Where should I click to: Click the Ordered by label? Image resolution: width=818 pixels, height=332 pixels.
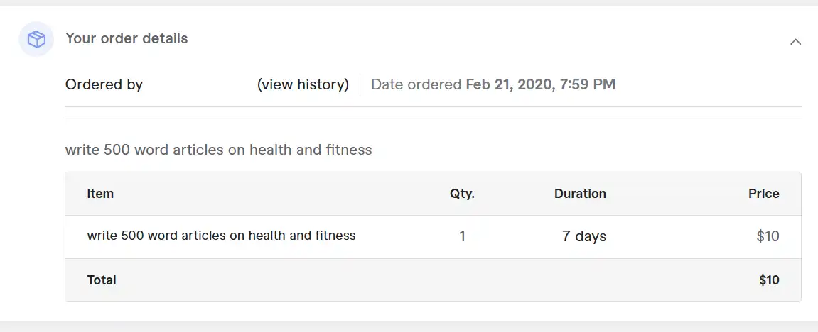click(104, 84)
